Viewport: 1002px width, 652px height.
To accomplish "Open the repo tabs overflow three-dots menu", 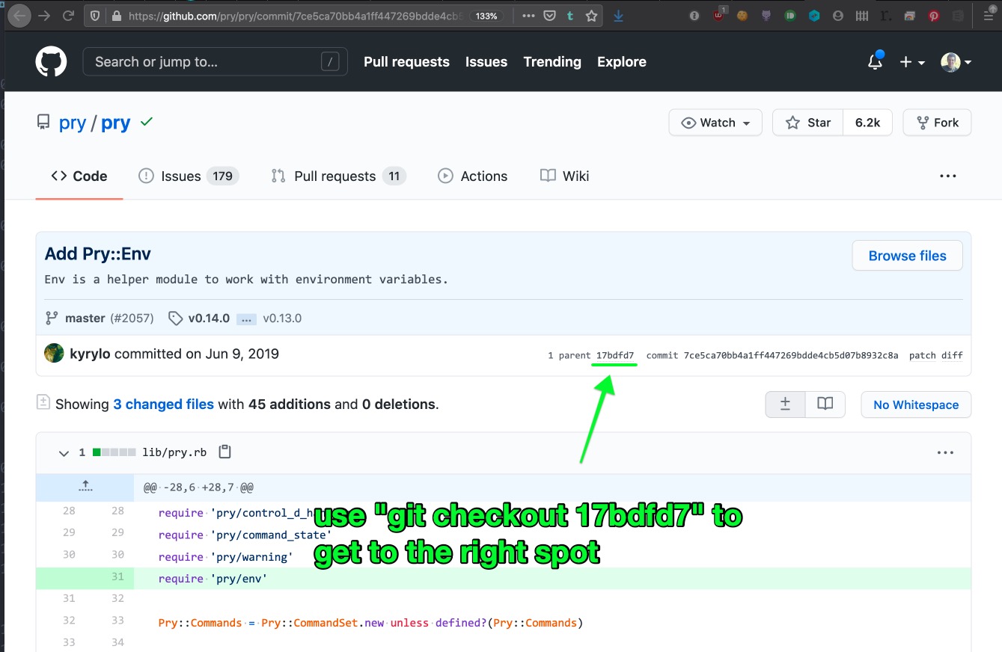I will point(948,176).
